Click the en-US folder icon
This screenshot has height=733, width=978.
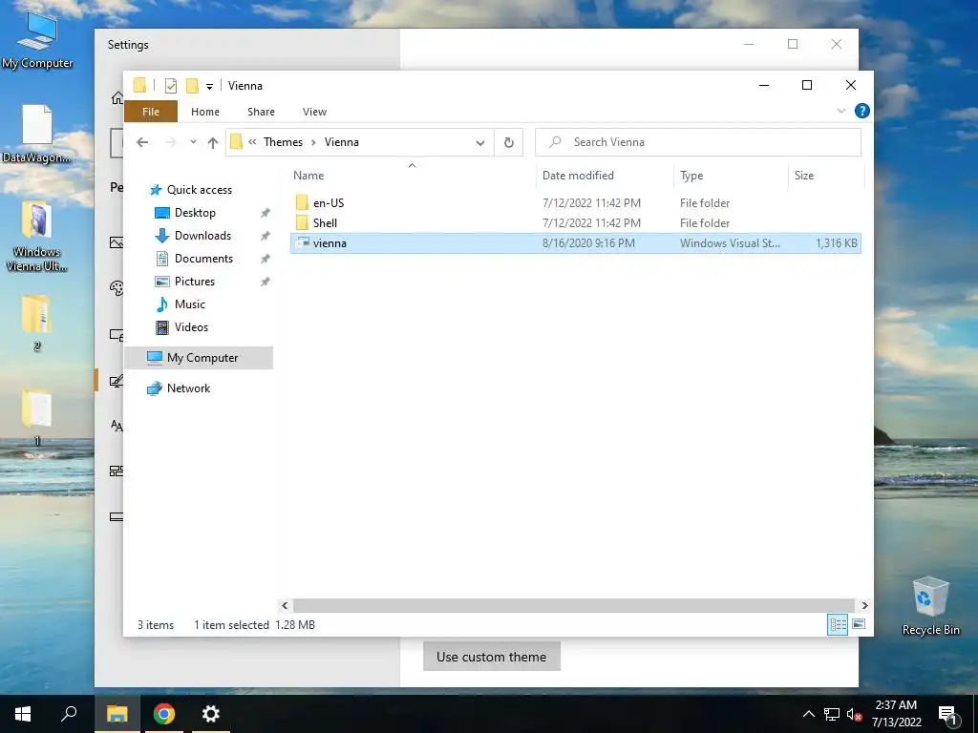(302, 202)
